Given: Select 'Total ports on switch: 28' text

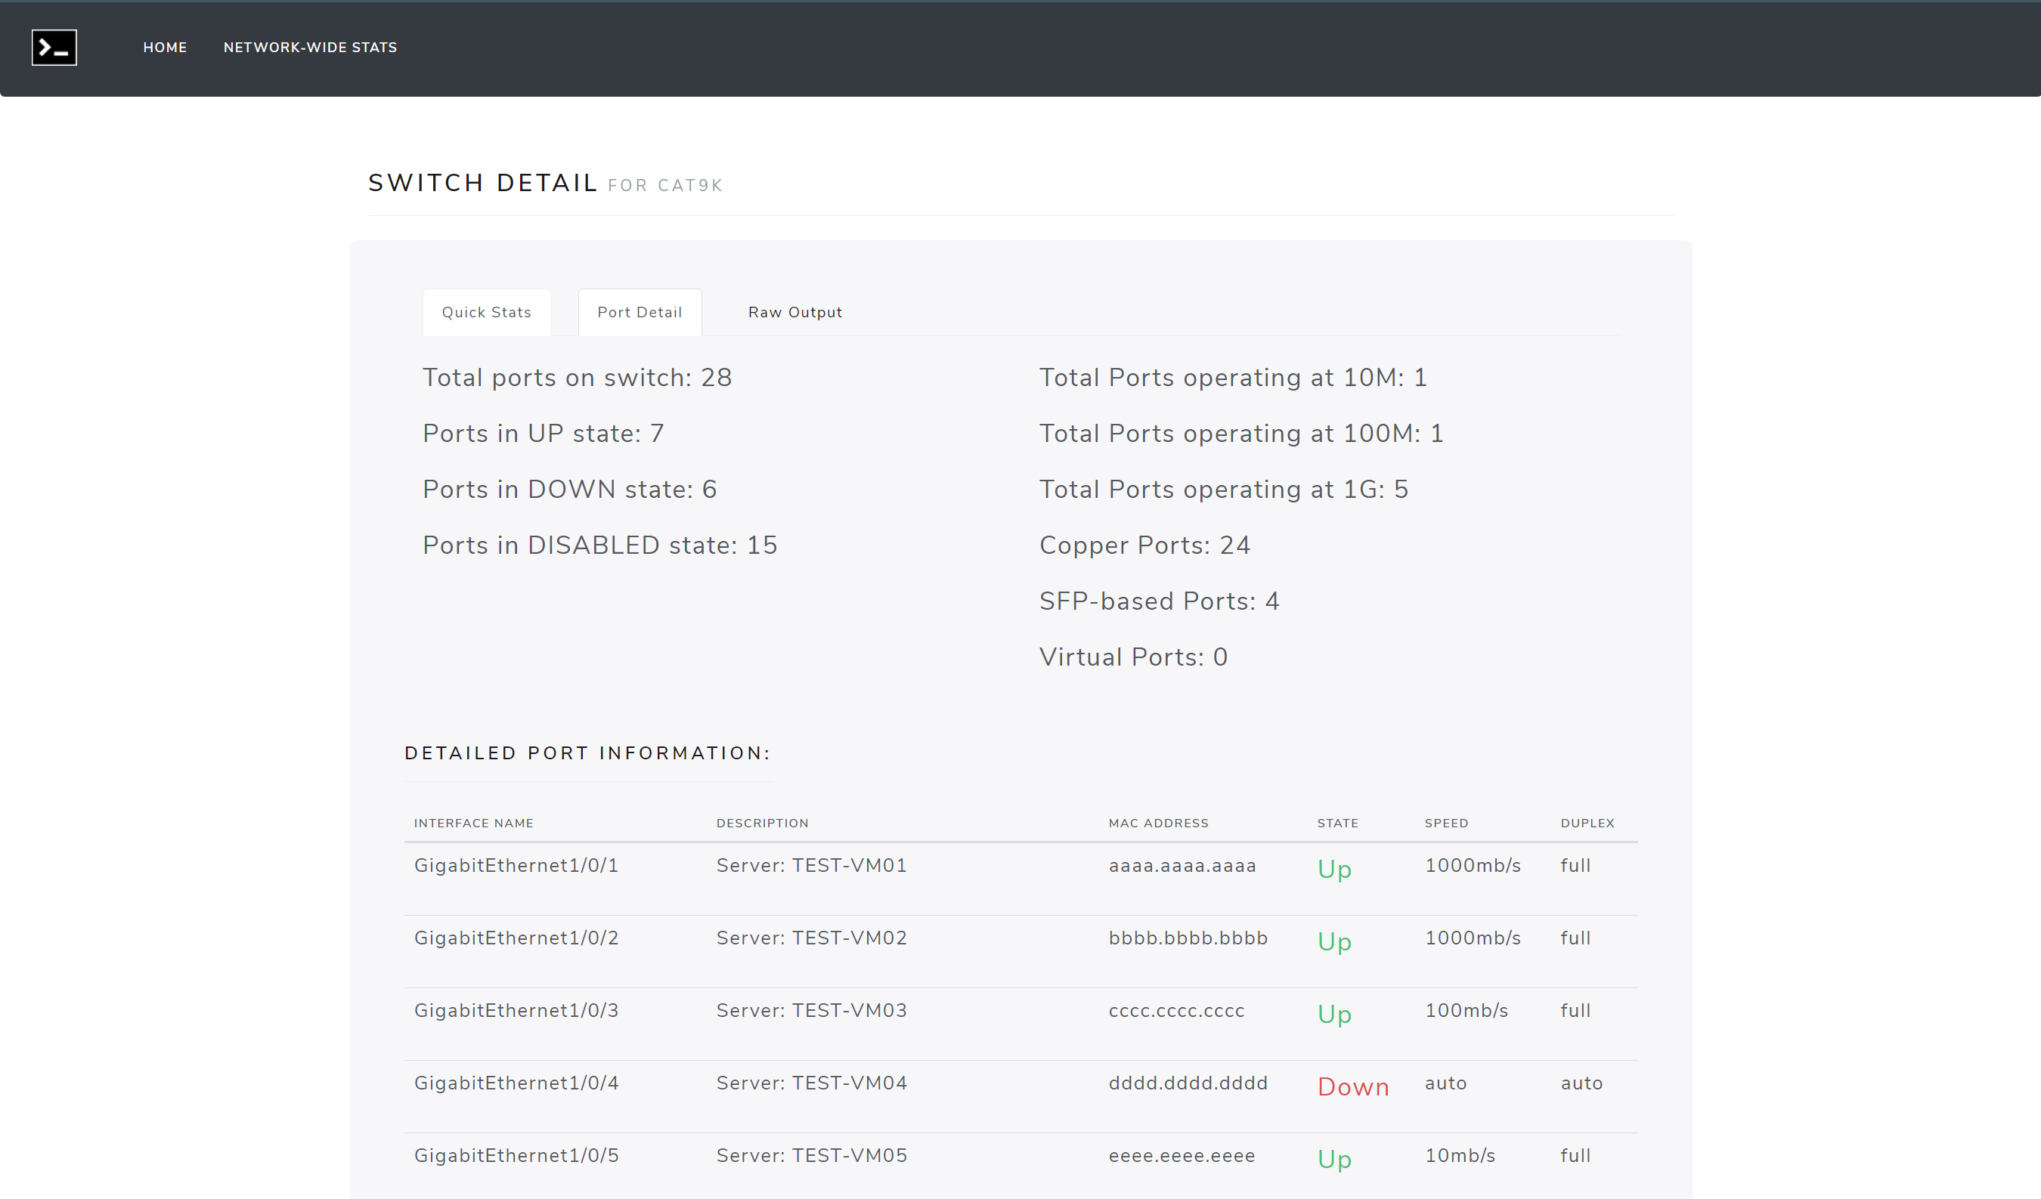Looking at the screenshot, I should 578,378.
